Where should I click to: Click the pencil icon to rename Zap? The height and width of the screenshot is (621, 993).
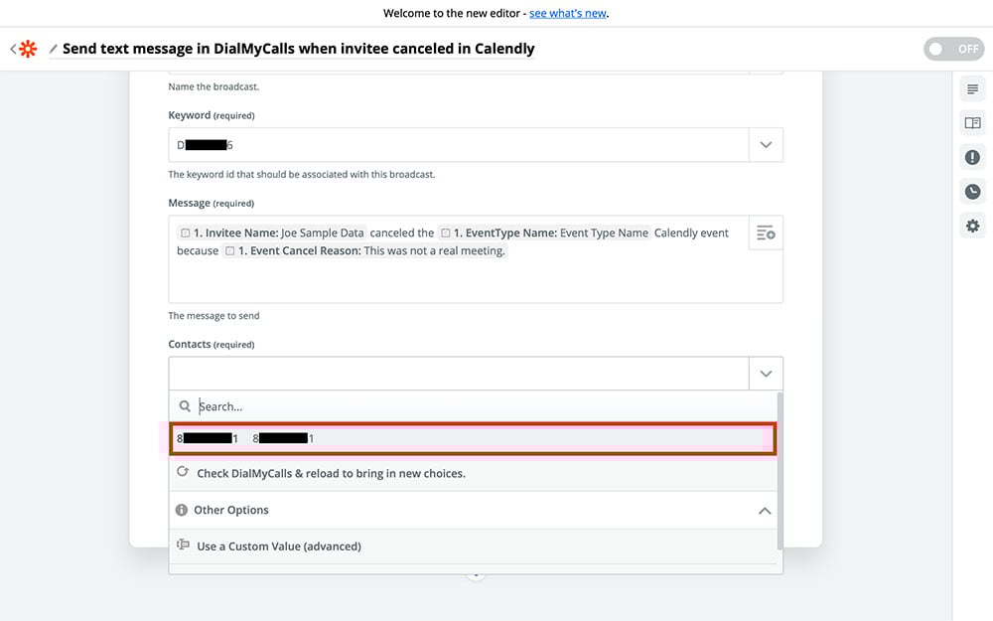coord(53,49)
